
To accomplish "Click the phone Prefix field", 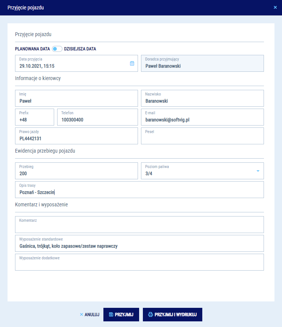I will 35,117.
